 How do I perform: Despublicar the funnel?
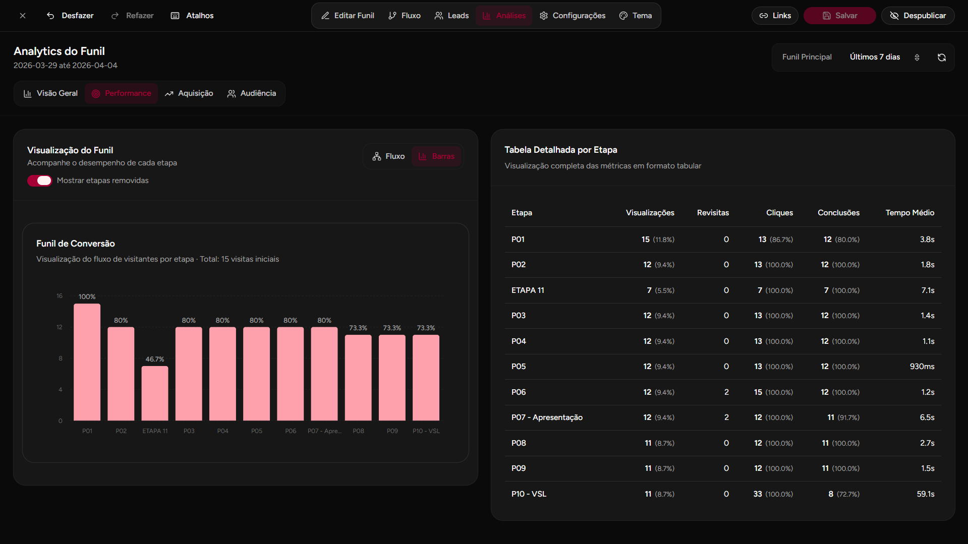point(918,16)
